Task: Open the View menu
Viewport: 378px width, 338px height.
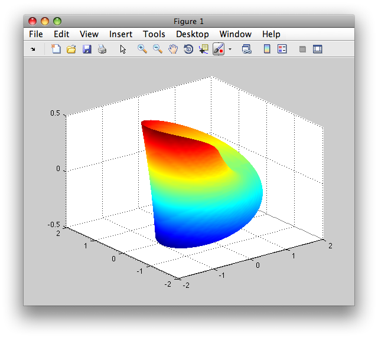Action: tap(89, 34)
